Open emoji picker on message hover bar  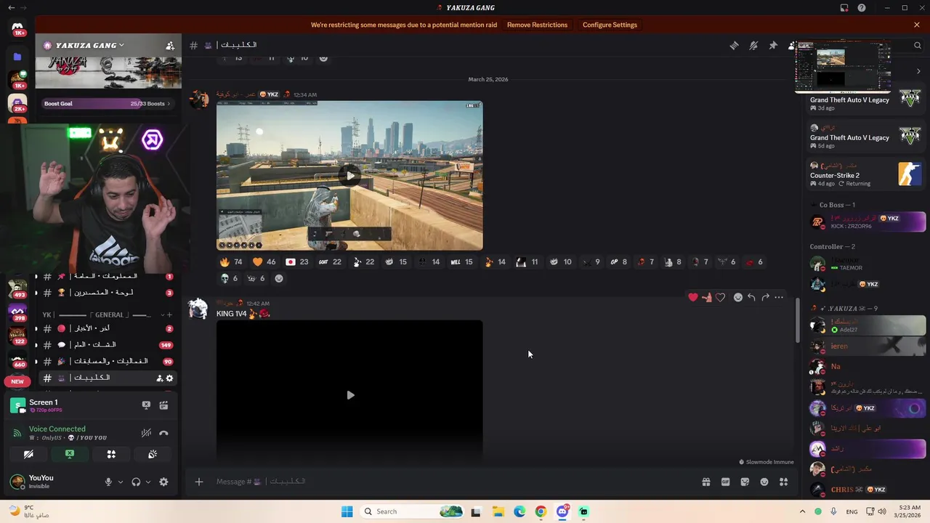pyautogui.click(x=737, y=297)
